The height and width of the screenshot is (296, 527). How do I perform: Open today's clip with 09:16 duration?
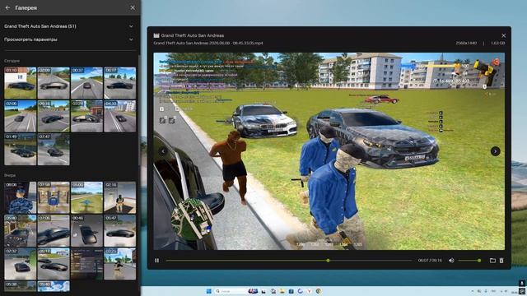click(54, 116)
